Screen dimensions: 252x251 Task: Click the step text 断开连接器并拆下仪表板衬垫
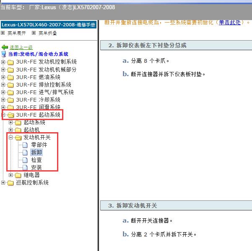(x=168, y=74)
